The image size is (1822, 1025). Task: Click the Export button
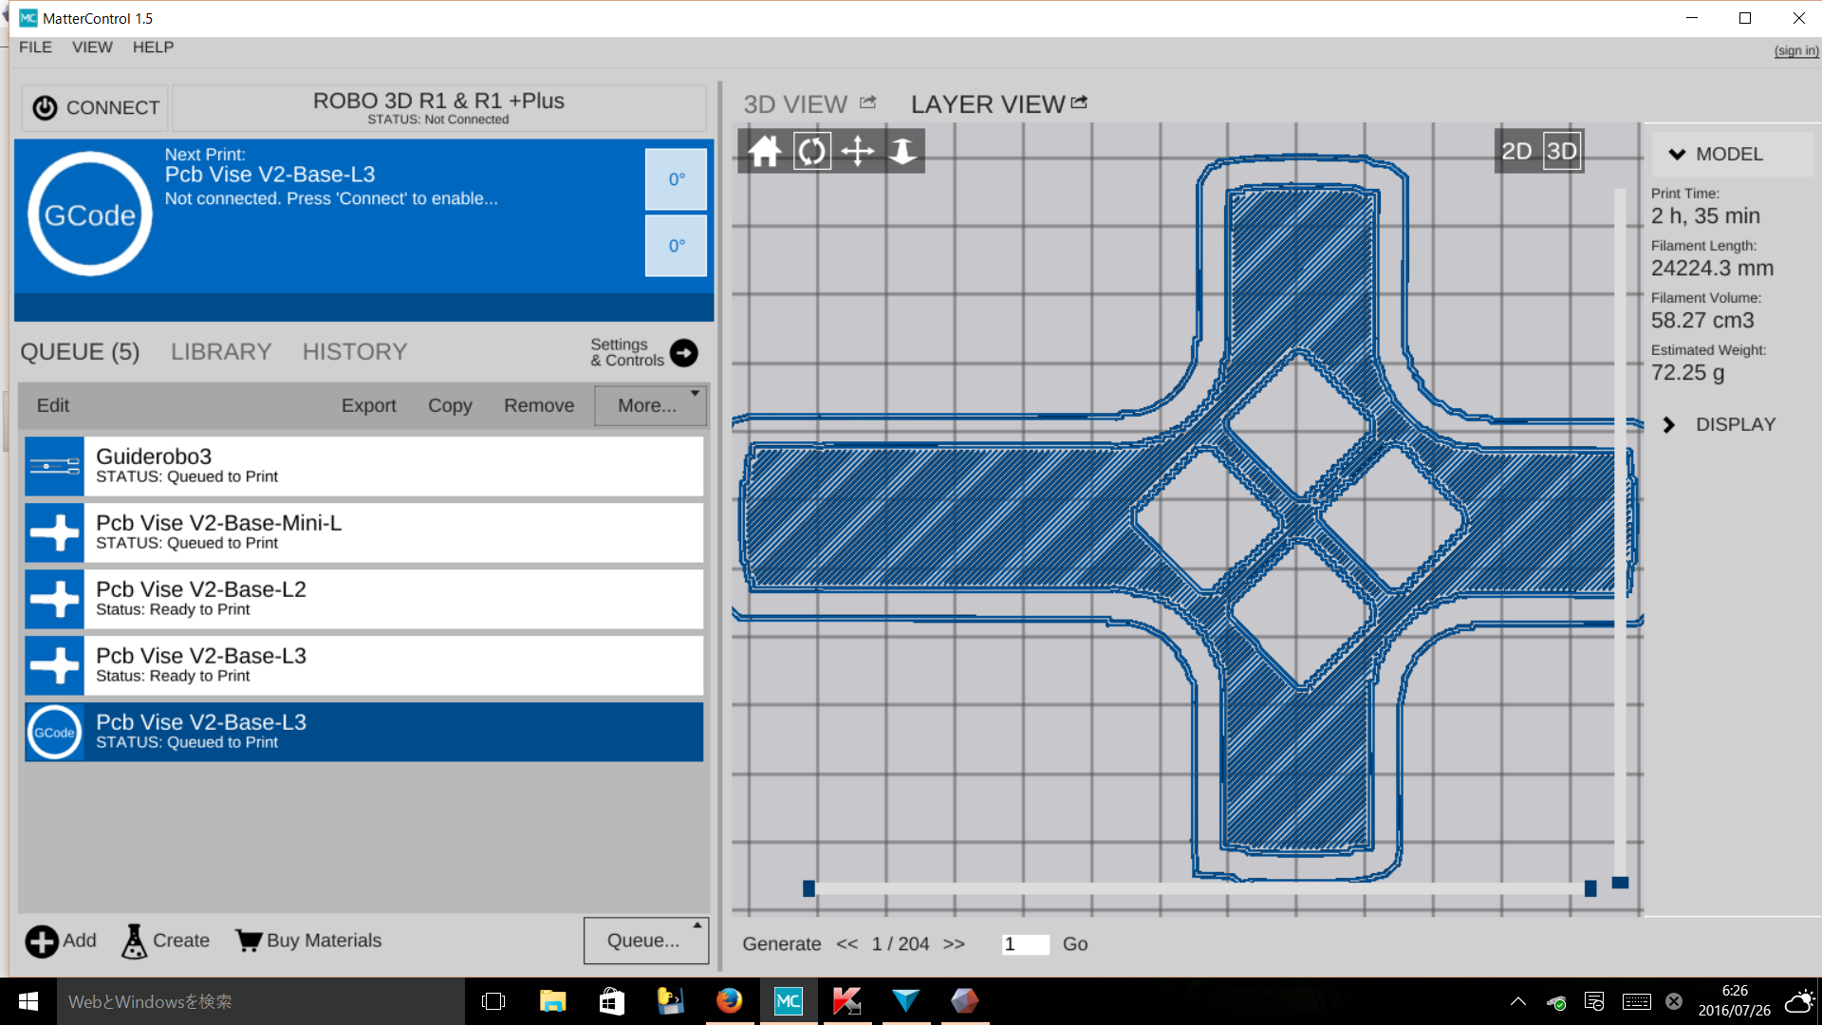coord(368,405)
